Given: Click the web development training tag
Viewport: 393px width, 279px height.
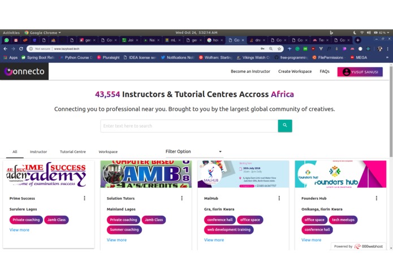Looking at the screenshot, I should tap(228, 230).
